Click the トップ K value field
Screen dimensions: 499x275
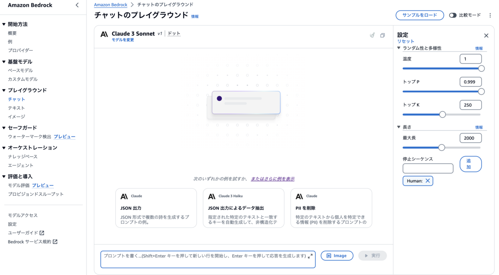470,105
